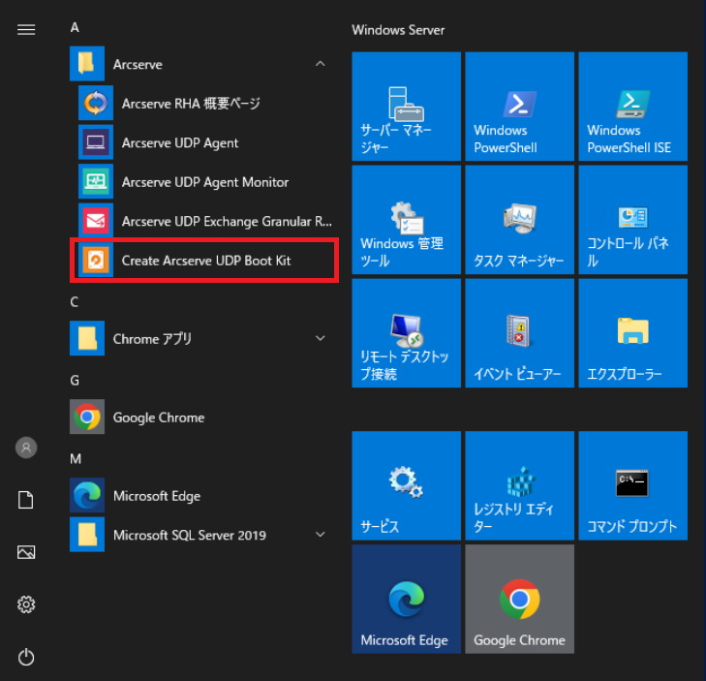The height and width of the screenshot is (681, 706).
Task: Open レジストリ エディター tile
Action: click(x=520, y=485)
